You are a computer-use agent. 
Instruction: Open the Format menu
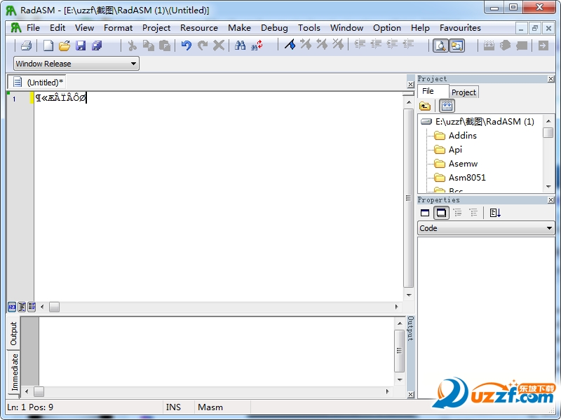click(118, 28)
